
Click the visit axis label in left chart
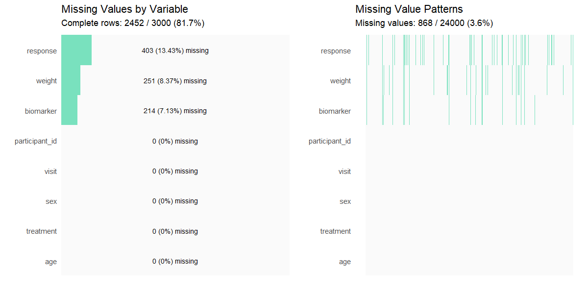click(50, 171)
